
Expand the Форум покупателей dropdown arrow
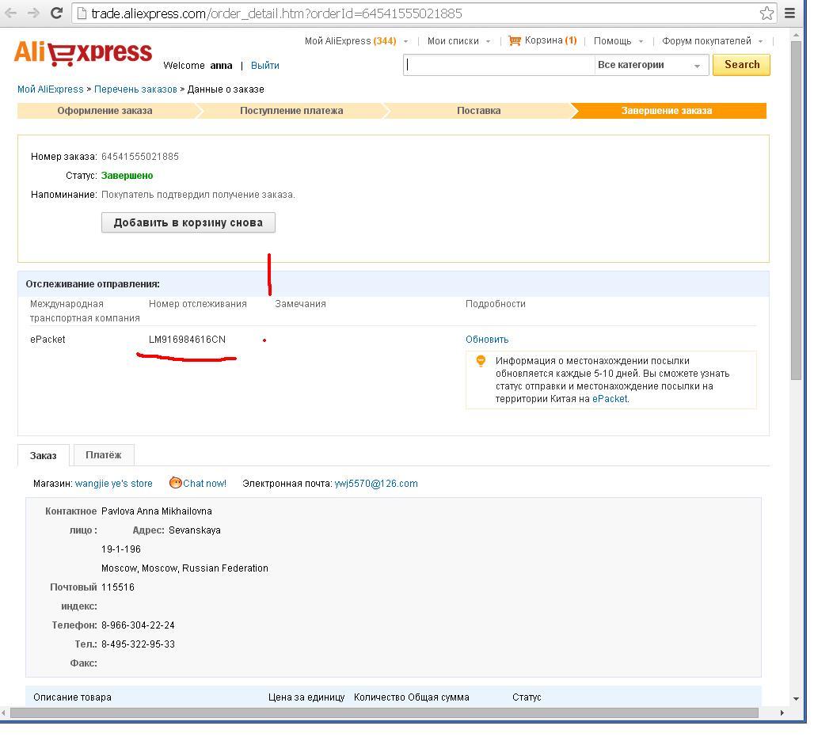760,41
